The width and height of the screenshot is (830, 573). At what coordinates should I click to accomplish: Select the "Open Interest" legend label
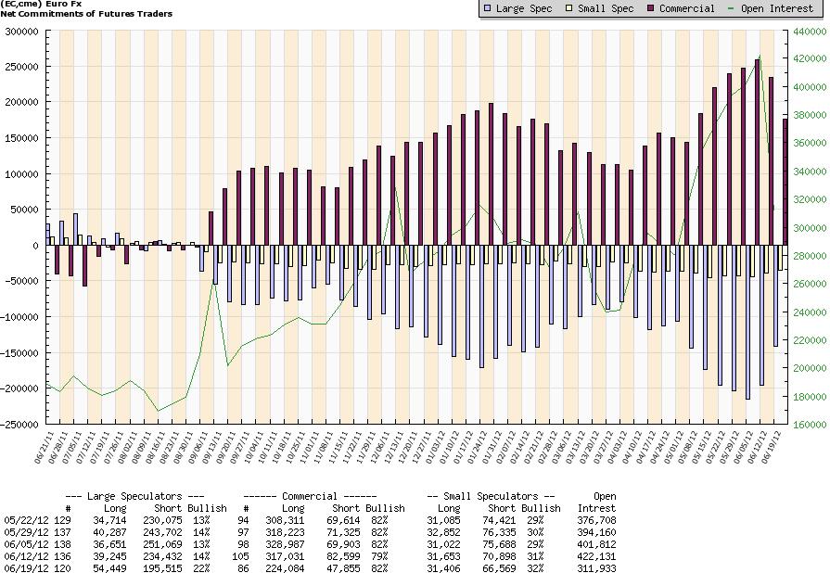coord(777,8)
